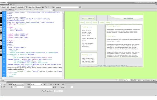Click the Western European encoding text
The width and height of the screenshot is (157, 100).
[151, 80]
